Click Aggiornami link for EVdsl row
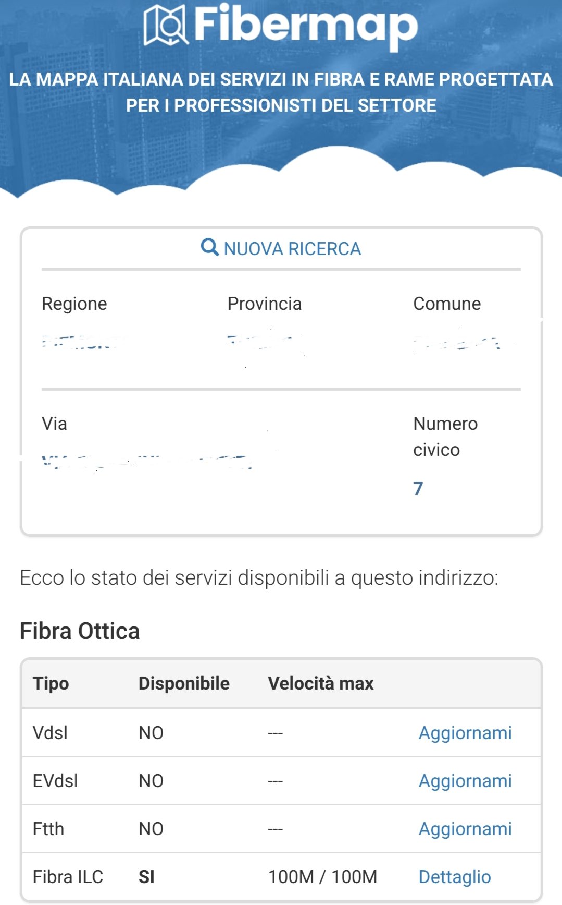The width and height of the screenshot is (562, 905). (x=465, y=781)
